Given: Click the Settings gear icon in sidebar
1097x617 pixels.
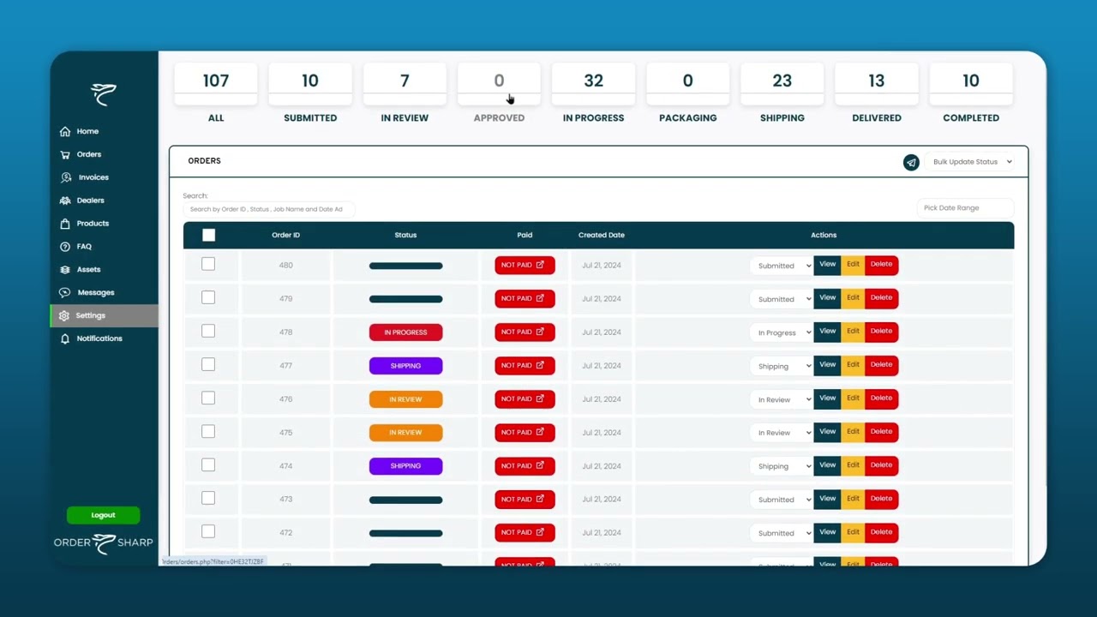Looking at the screenshot, I should (64, 315).
